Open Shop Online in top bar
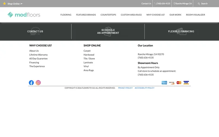The image size is (219, 137). point(15,4)
